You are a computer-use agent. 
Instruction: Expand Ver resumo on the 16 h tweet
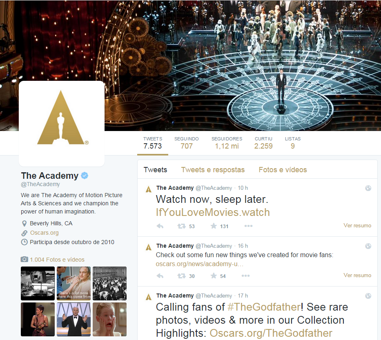(357, 276)
